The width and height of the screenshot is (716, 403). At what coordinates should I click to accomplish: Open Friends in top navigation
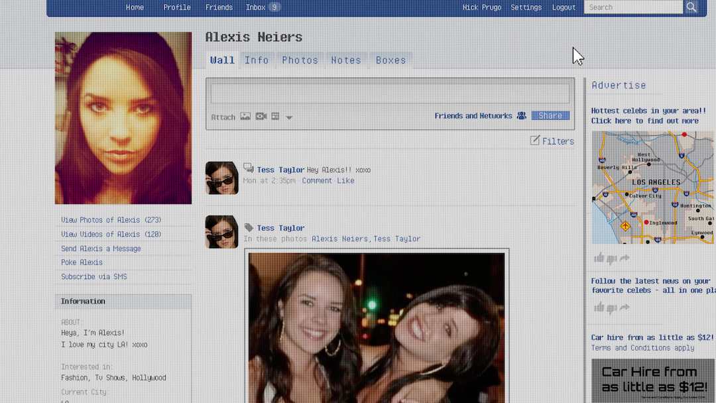[219, 7]
